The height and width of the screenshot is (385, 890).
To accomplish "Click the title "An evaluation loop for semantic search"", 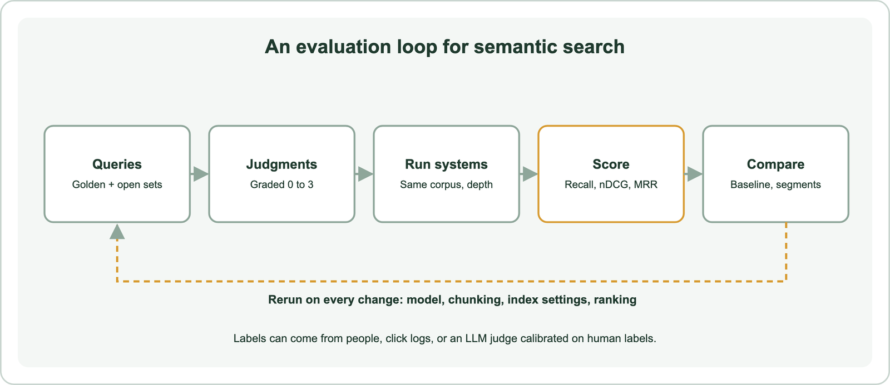I will click(444, 47).
